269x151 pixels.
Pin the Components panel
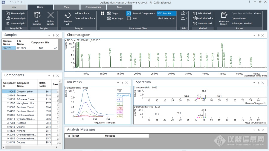pyautogui.click(x=54, y=76)
